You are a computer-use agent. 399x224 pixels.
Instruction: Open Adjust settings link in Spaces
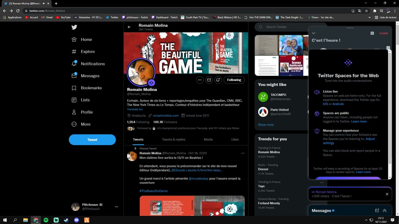coord(349,141)
